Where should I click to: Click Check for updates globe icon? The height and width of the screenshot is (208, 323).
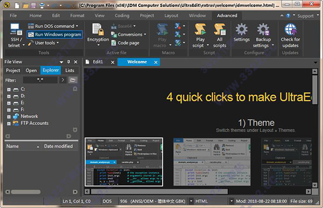[x=290, y=29]
